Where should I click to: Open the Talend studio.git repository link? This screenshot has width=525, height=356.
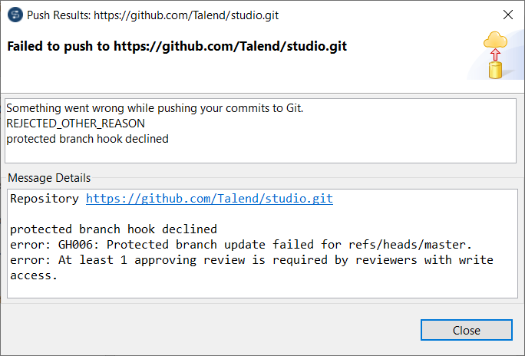pyautogui.click(x=209, y=199)
